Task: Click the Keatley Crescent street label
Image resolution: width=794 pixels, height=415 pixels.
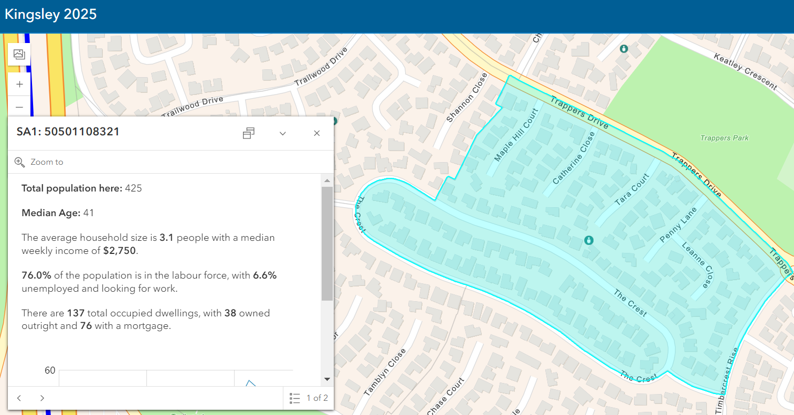Action: 745,71
